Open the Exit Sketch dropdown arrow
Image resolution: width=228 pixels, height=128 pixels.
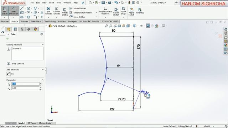[x=5, y=17]
